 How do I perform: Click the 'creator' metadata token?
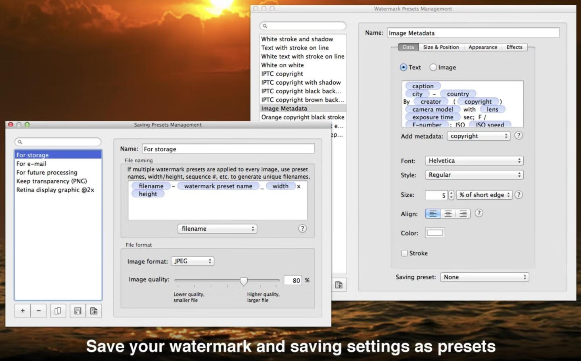[x=431, y=102]
